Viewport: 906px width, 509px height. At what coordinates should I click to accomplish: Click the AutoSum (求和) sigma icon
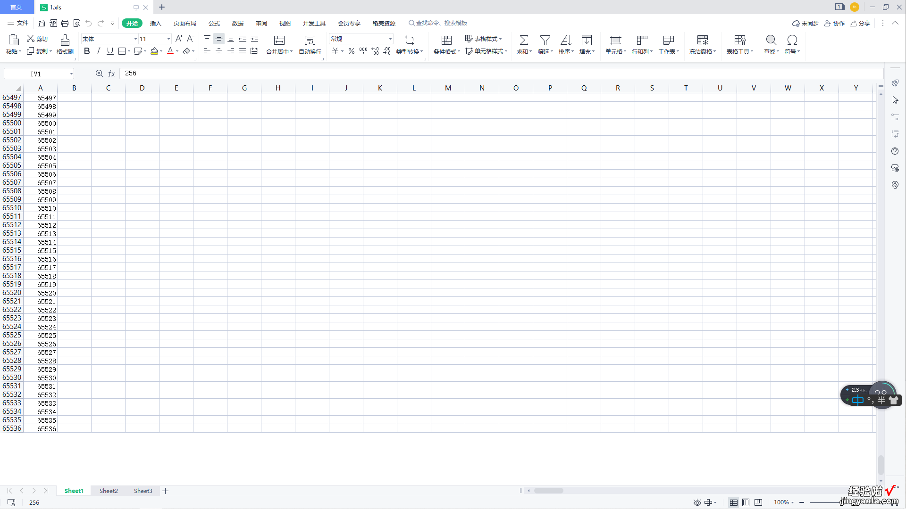(x=524, y=40)
